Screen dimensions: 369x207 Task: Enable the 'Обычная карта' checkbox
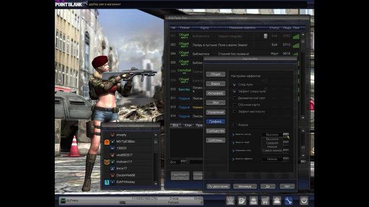[x=235, y=105]
